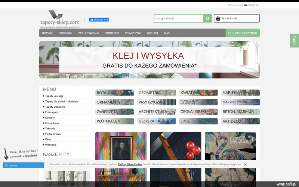Select the ARCHITEKTURA category tile
Viewport: 299px width, 187px height.
pos(156,111)
